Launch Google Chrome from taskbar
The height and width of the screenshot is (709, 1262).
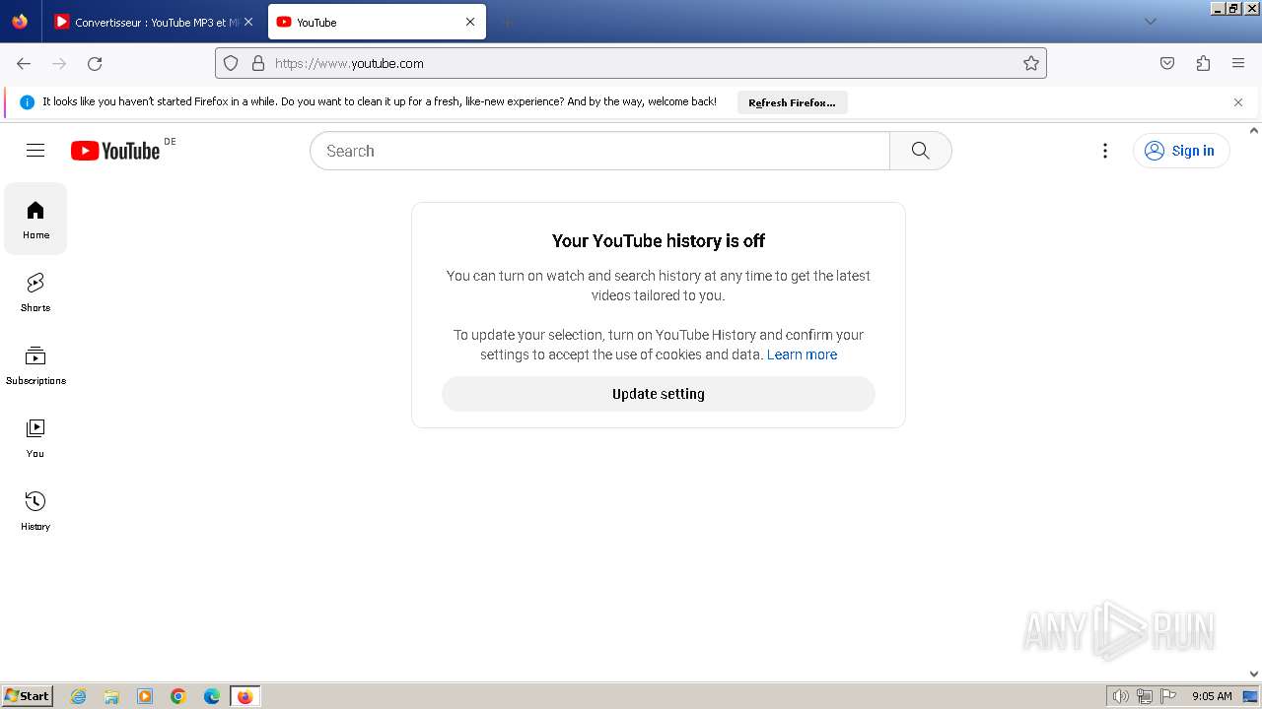[x=178, y=696]
